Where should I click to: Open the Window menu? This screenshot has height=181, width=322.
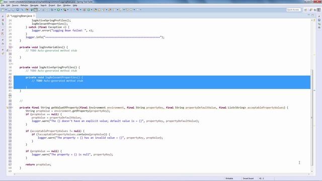[67, 6]
